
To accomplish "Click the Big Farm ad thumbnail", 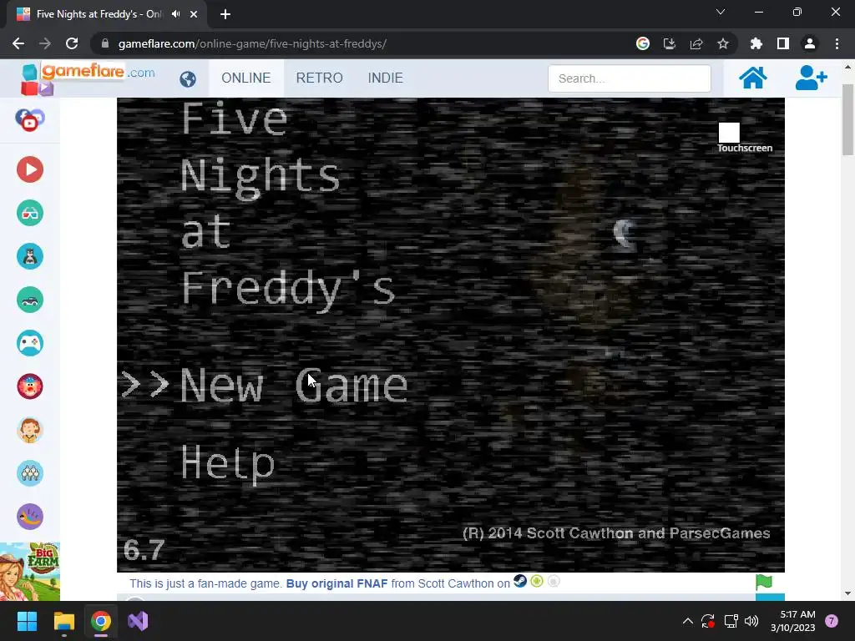I will 30,572.
